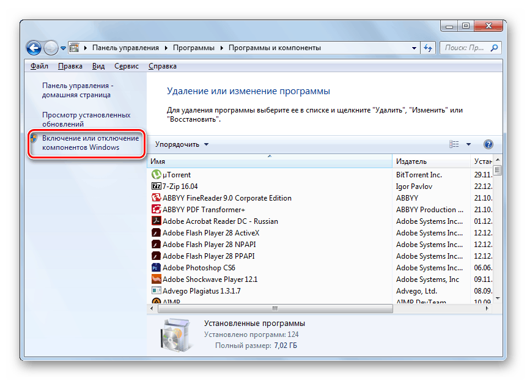527x381 pixels.
Task: Sort by the Имя column header
Action: coord(270,161)
